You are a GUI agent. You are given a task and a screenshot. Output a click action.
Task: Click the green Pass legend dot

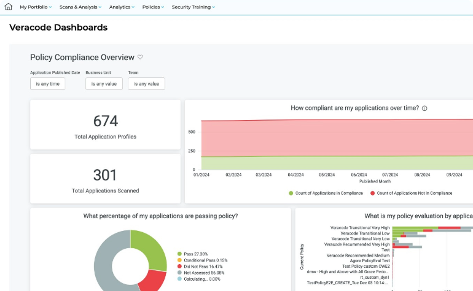pyautogui.click(x=179, y=254)
